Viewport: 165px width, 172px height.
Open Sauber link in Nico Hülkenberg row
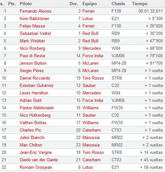coord(89,115)
